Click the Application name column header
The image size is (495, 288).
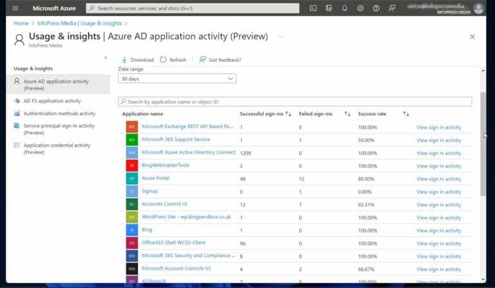coord(142,113)
